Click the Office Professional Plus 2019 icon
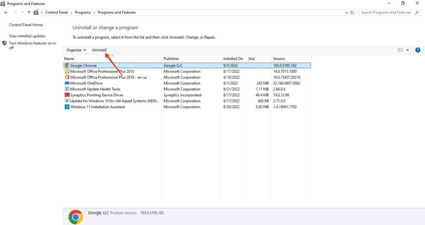 (67, 77)
